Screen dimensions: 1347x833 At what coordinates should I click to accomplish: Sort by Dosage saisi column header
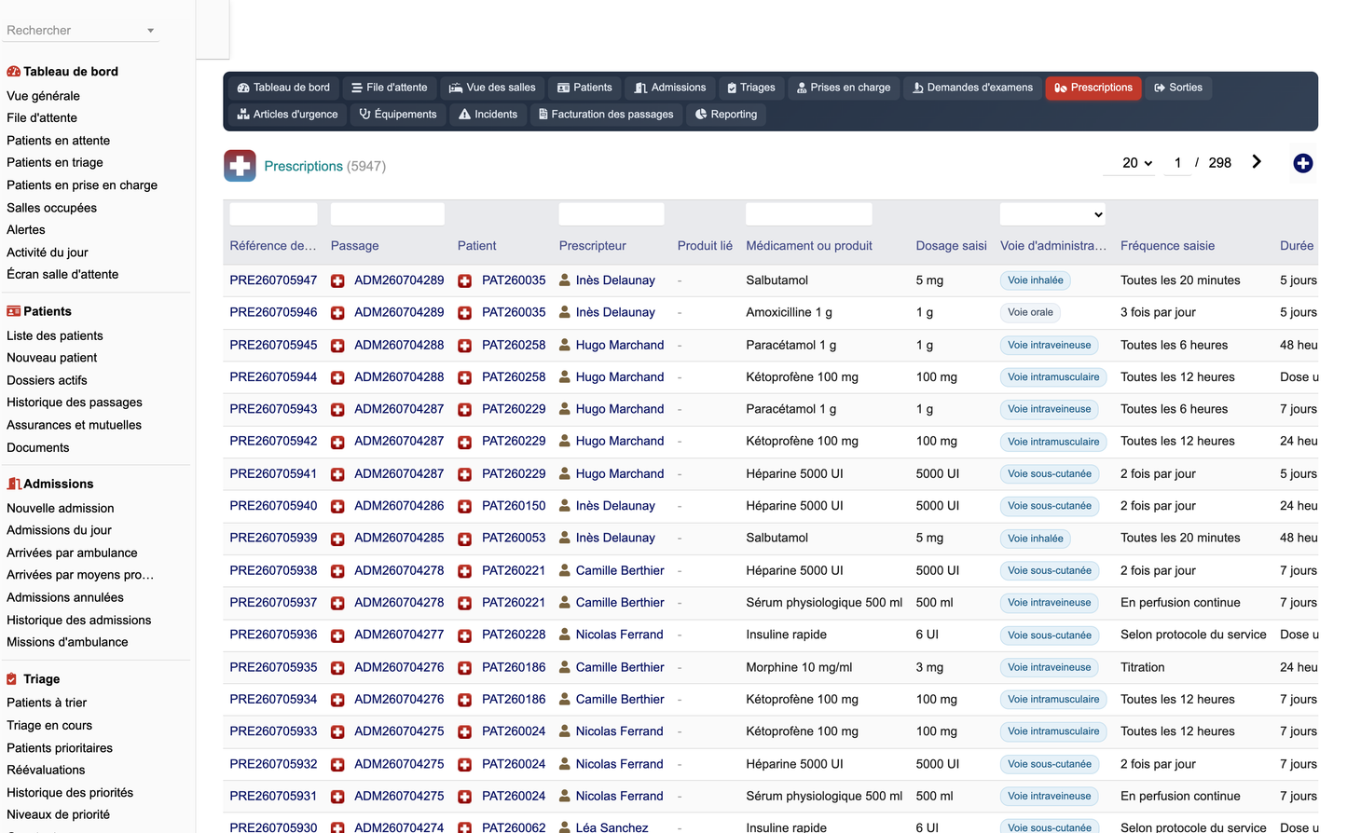pos(951,246)
